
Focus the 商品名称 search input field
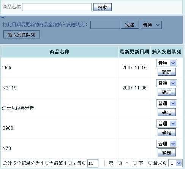click(x=57, y=7)
